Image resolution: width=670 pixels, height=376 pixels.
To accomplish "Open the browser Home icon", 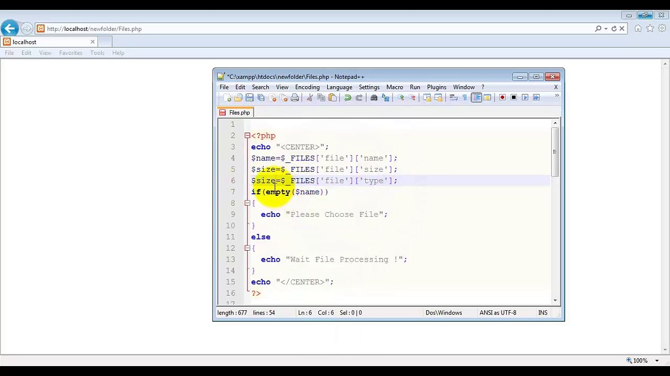I will (638, 29).
